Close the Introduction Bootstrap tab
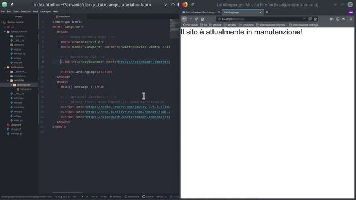Image resolution: width=356 pixels, height=200 pixels. pos(219,12)
